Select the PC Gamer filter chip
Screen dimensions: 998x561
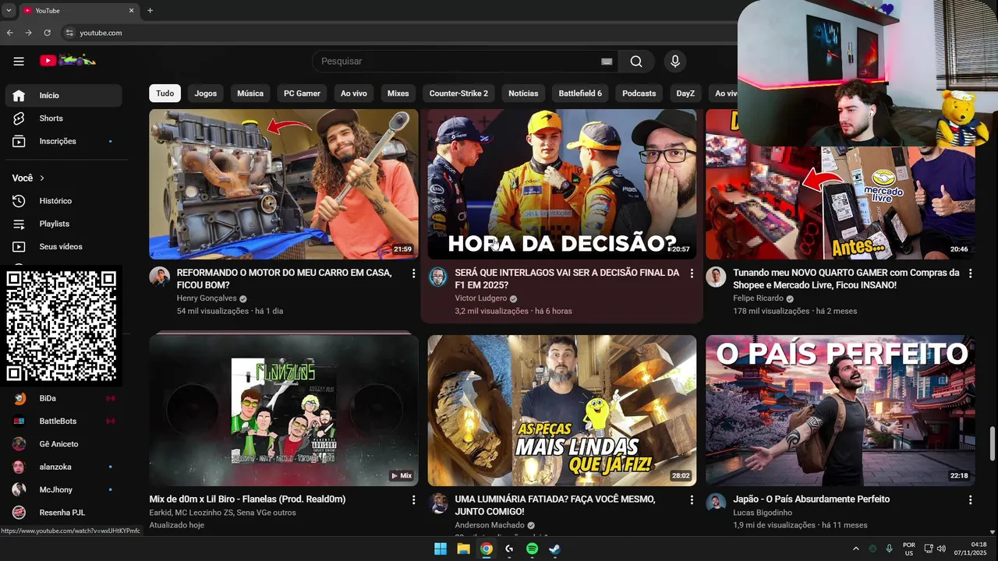302,93
